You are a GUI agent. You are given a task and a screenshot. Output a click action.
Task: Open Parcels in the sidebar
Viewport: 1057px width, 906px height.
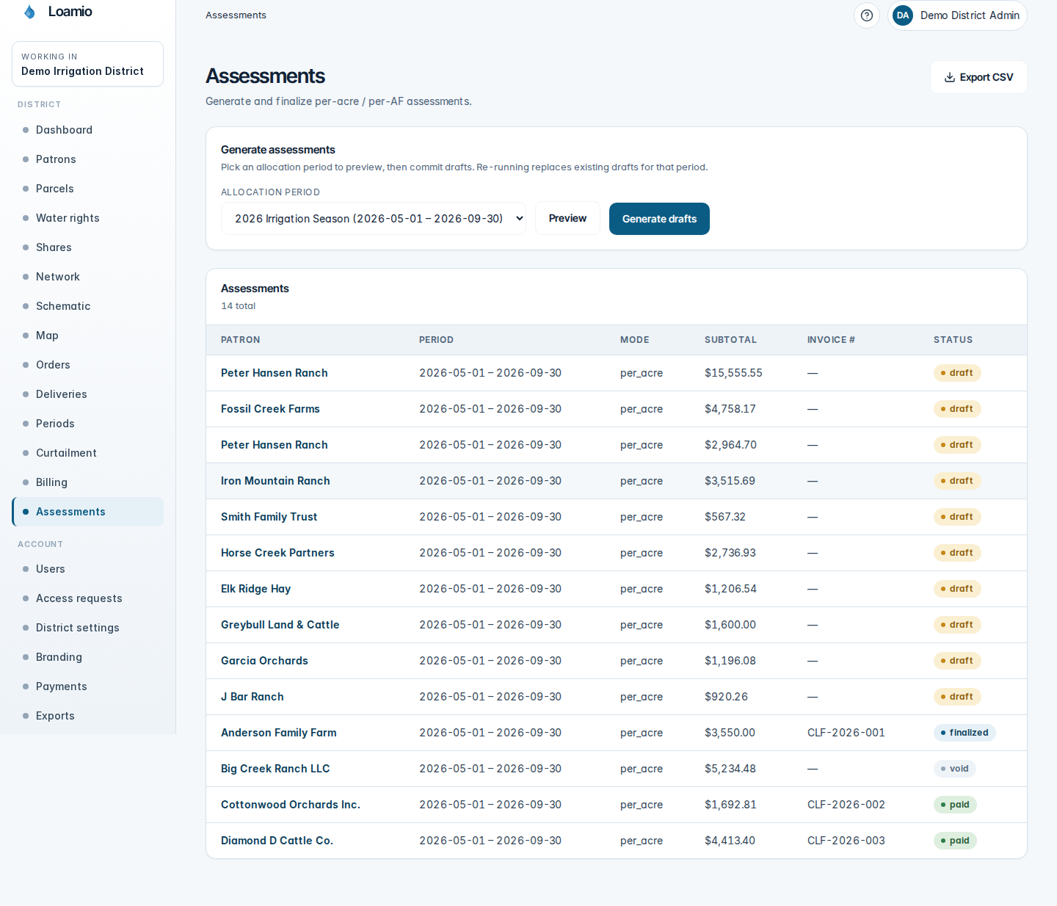click(x=87, y=189)
